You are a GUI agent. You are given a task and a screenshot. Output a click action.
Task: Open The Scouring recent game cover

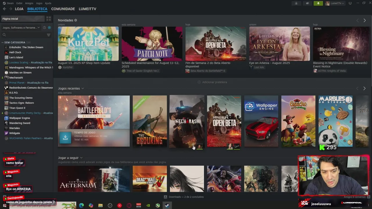pyautogui.click(x=150, y=121)
